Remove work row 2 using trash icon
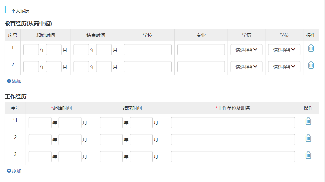 (308, 138)
